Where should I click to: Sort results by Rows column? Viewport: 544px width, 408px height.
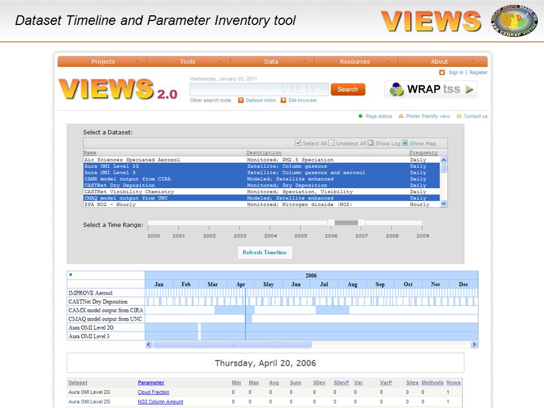[x=453, y=382]
